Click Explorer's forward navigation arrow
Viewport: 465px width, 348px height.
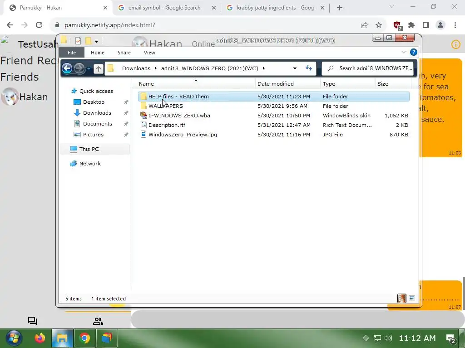pyautogui.click(x=79, y=68)
